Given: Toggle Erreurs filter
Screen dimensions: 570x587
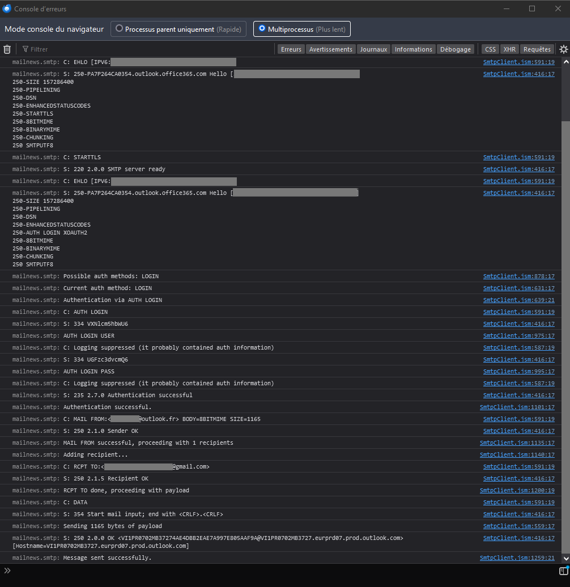Looking at the screenshot, I should (x=291, y=49).
